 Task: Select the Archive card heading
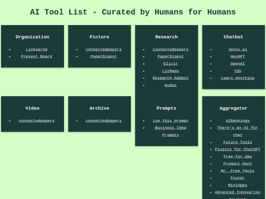click(100, 108)
